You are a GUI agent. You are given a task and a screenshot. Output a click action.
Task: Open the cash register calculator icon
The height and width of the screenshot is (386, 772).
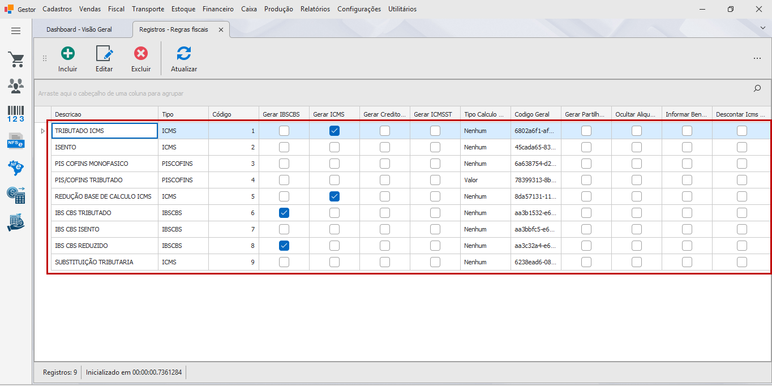[x=16, y=195]
